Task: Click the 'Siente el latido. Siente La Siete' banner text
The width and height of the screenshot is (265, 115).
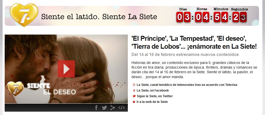Action: pyautogui.click(x=99, y=17)
